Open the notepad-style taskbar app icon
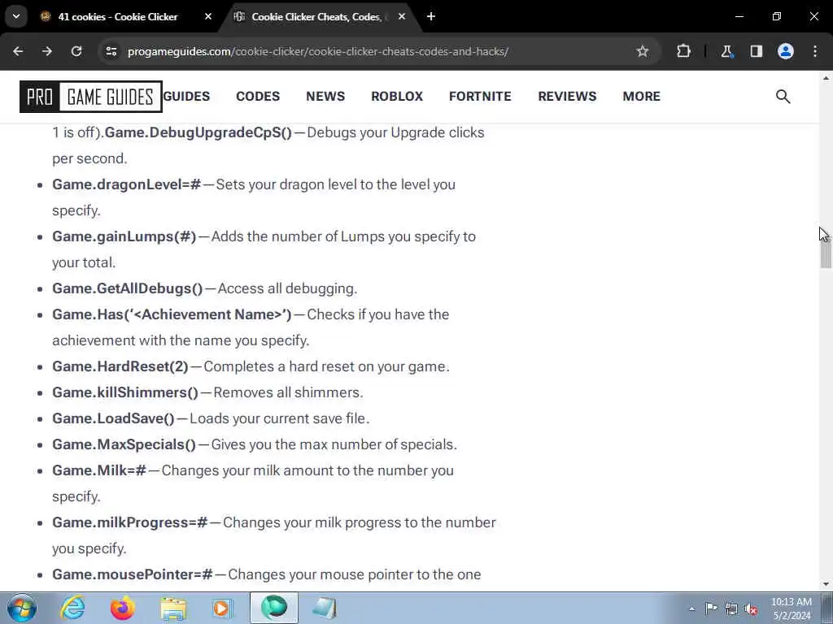 coord(324,608)
